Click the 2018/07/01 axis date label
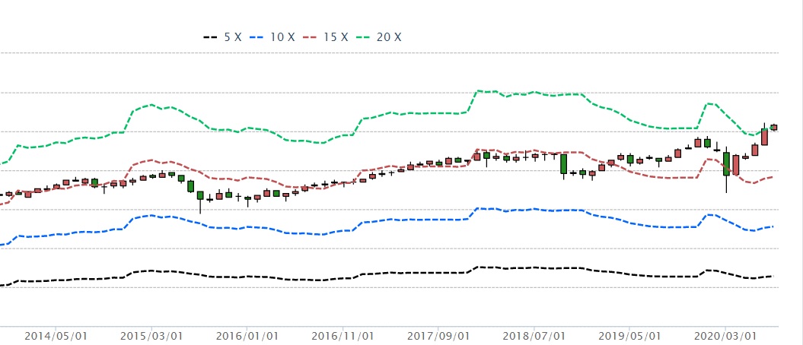This screenshot has height=345, width=803. [x=534, y=337]
